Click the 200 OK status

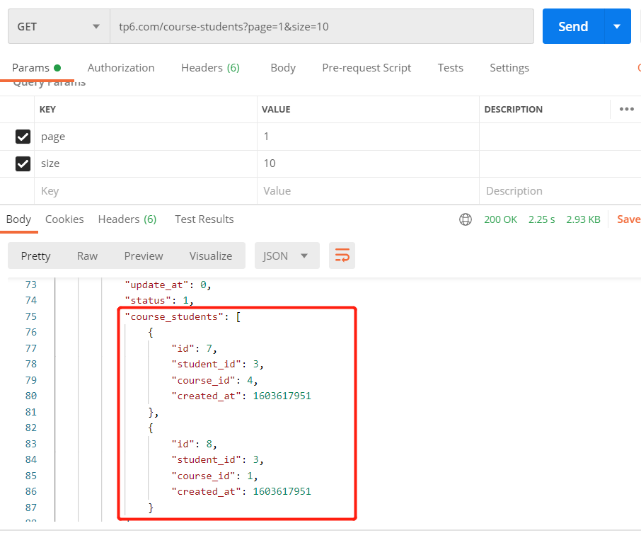point(500,219)
